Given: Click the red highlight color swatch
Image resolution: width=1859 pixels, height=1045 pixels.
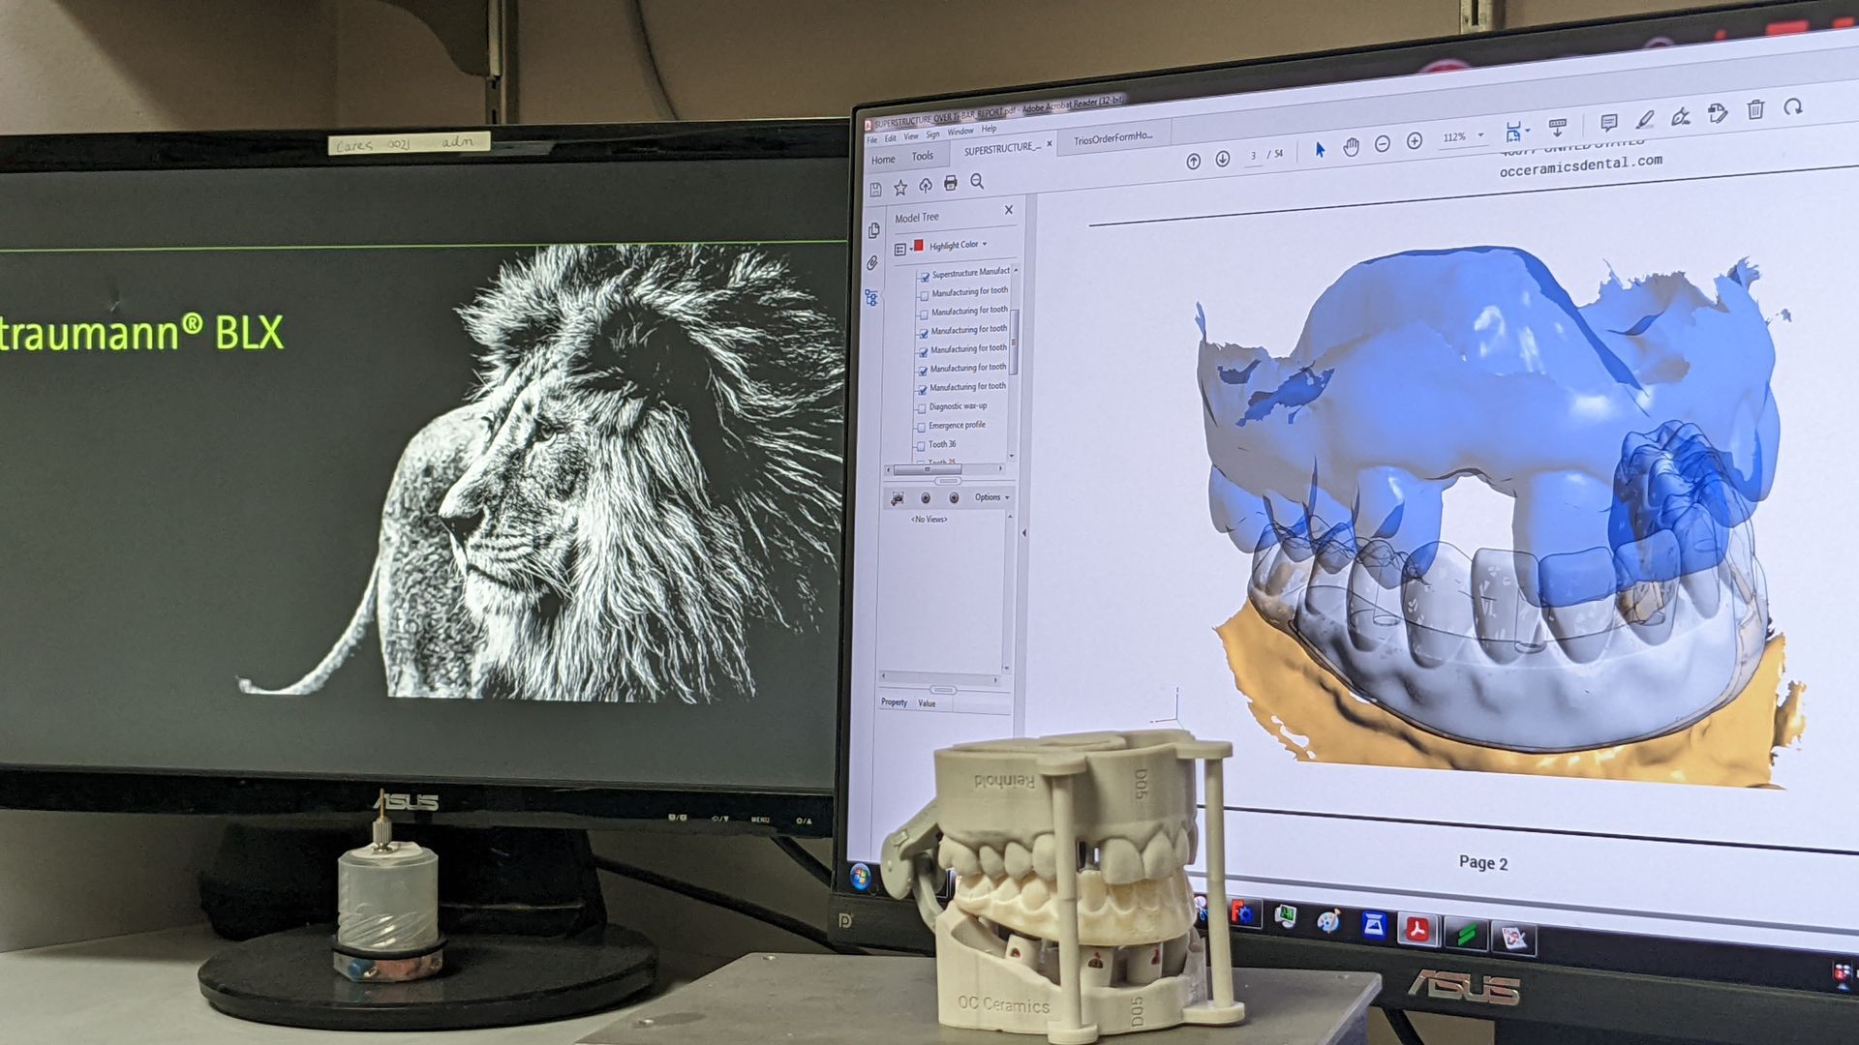Looking at the screenshot, I should 918,247.
